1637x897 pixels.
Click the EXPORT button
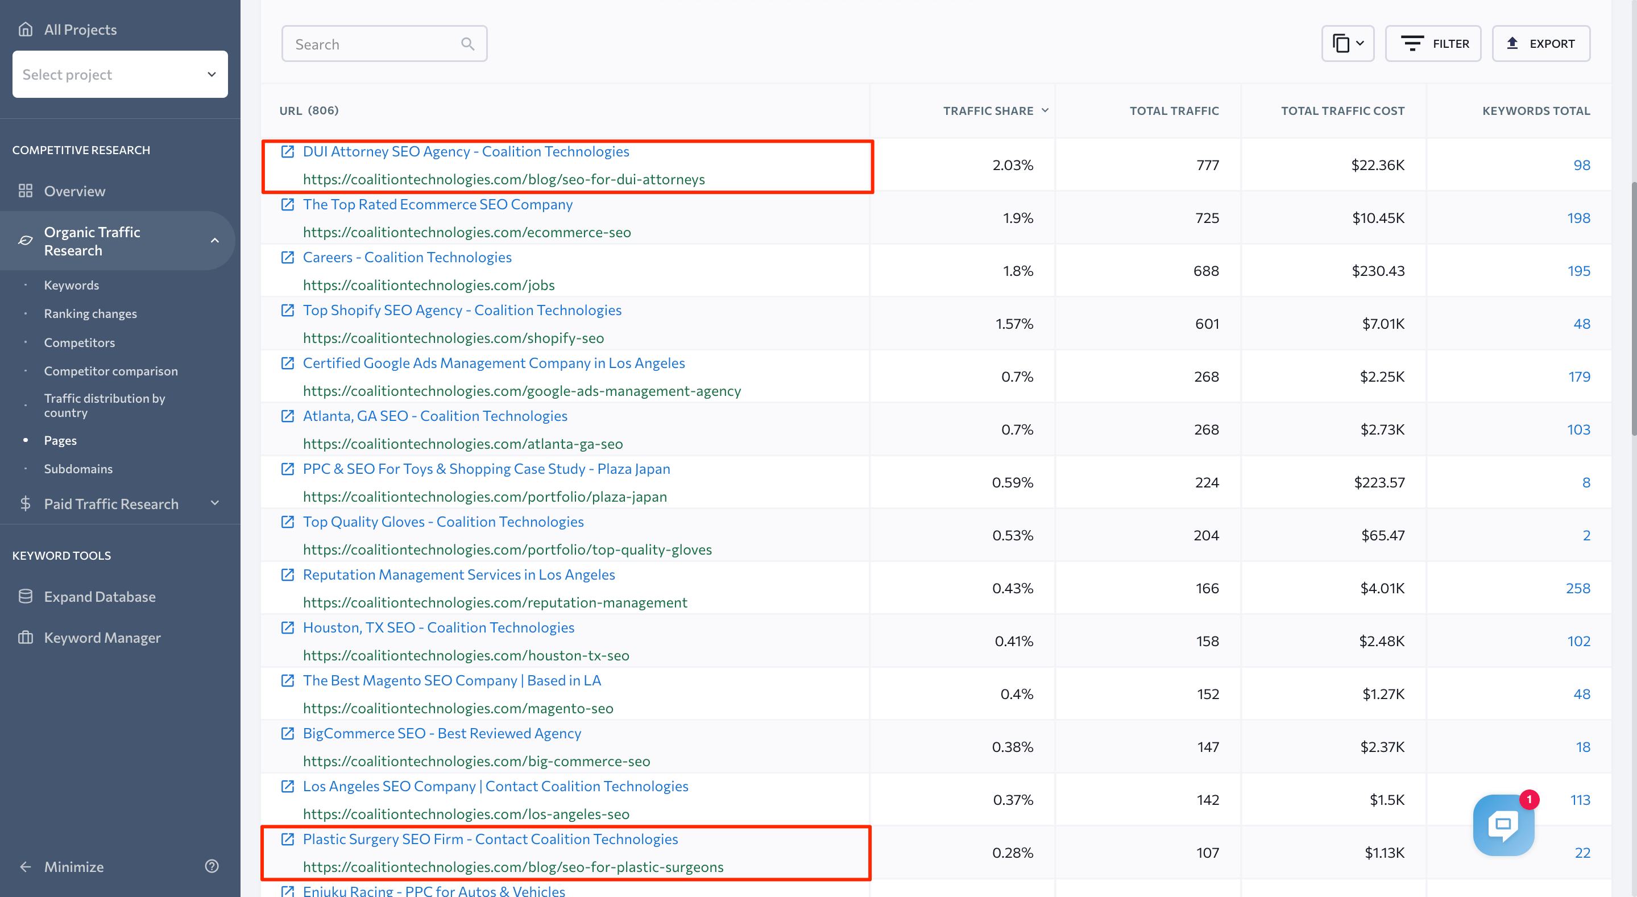[x=1541, y=44]
